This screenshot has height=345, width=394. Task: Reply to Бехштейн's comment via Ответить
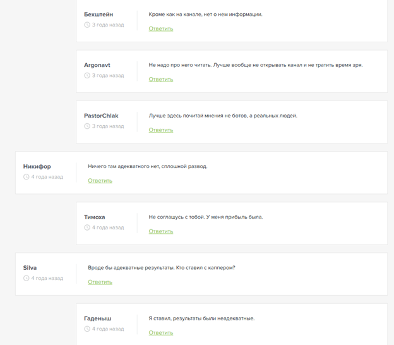[x=161, y=29]
